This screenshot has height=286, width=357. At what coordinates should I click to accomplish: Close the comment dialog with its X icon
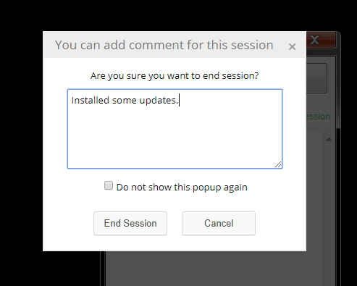pos(292,47)
